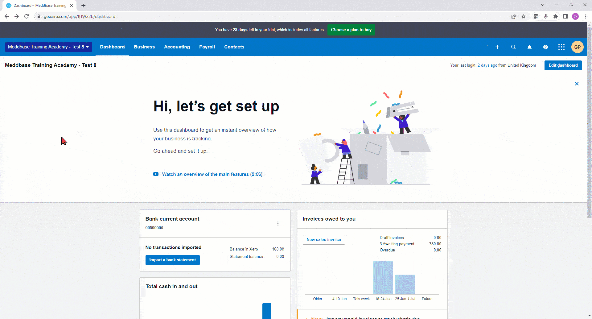The image size is (592, 319).
Task: Bookmark this page with the star icon
Action: click(x=524, y=16)
